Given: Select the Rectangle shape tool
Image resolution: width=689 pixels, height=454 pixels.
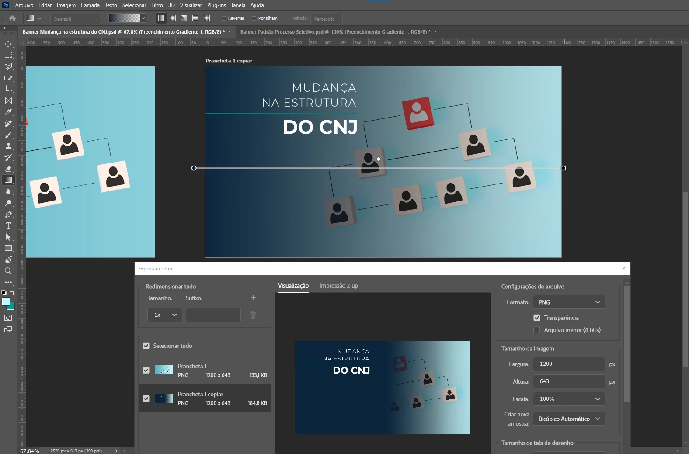Looking at the screenshot, I should point(8,248).
